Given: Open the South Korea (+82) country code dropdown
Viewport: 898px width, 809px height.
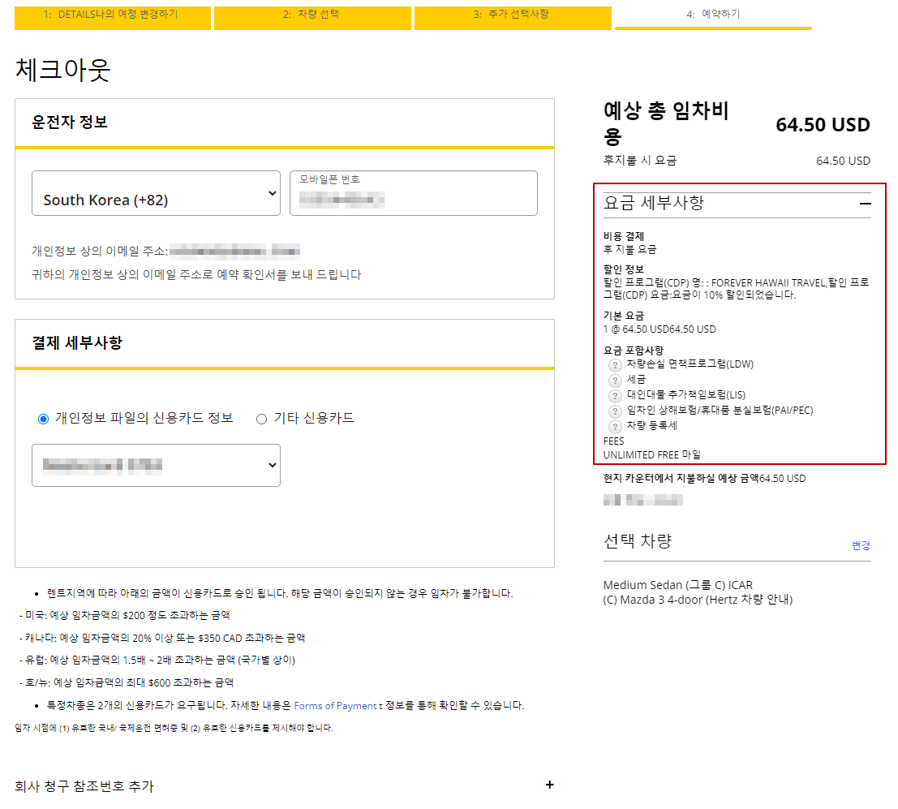Looking at the screenshot, I should (x=156, y=193).
